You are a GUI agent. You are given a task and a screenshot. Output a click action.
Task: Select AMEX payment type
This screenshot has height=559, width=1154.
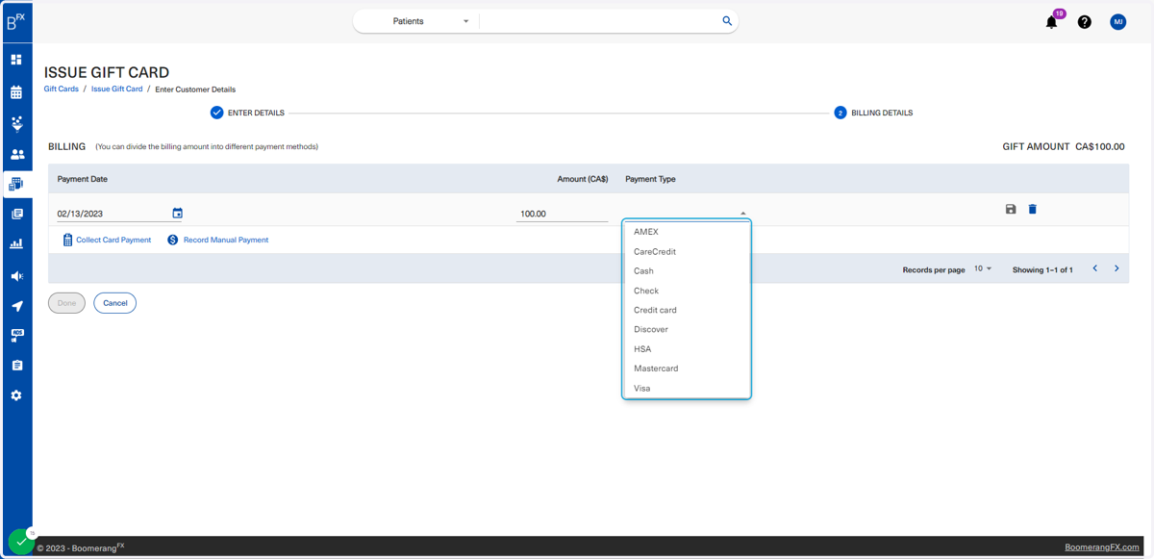pyautogui.click(x=687, y=232)
